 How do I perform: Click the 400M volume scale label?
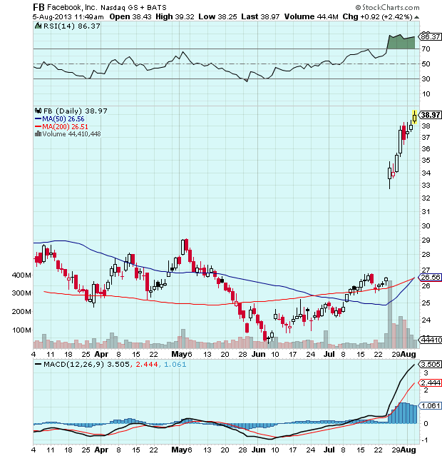pyautogui.click(x=21, y=275)
